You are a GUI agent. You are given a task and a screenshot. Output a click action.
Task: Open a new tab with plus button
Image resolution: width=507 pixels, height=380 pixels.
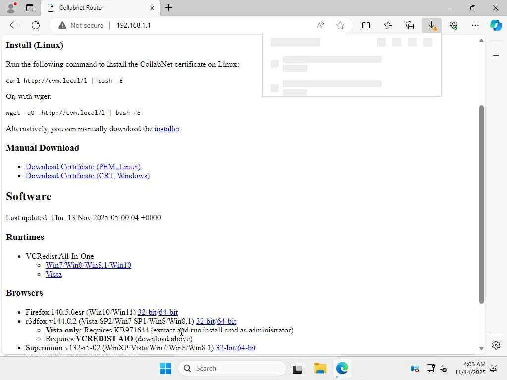pyautogui.click(x=168, y=8)
